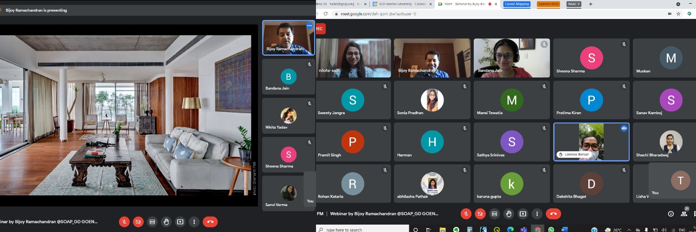This screenshot has height=232, width=696.
Task: Reload the Google Meet page
Action: pyautogui.click(x=325, y=14)
